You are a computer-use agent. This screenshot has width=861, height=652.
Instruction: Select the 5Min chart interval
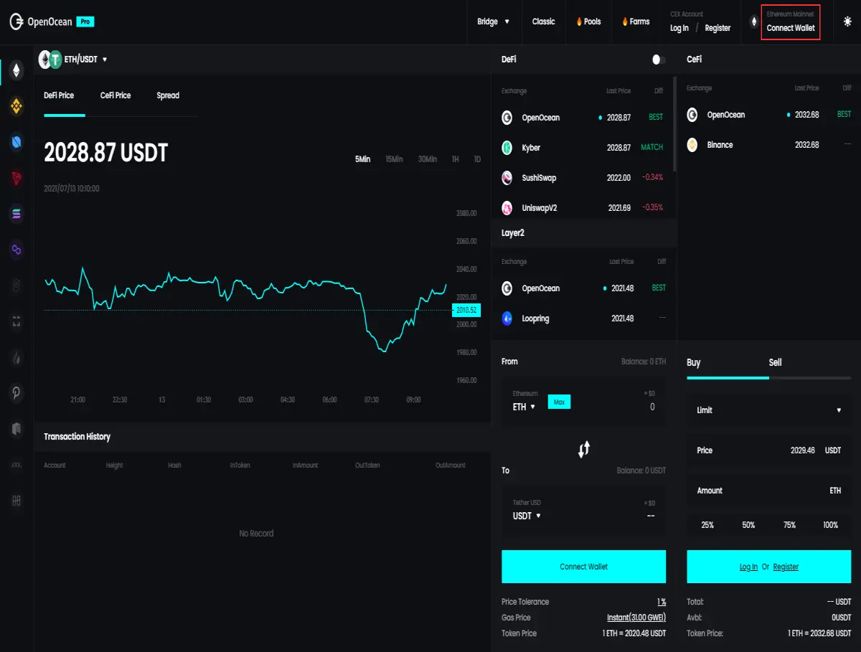click(x=362, y=159)
